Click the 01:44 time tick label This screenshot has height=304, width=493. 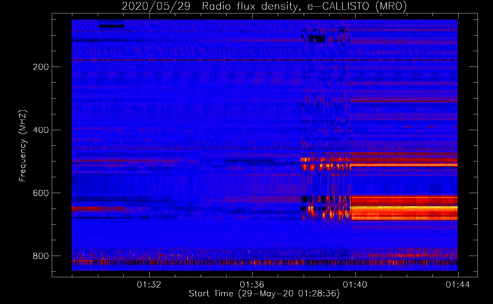[458, 285]
